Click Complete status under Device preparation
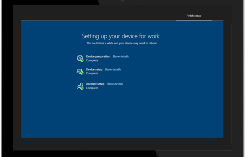This screenshot has height=157, width=249. pos(92,60)
